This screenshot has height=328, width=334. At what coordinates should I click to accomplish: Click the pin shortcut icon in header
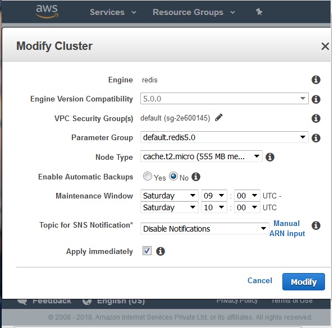coord(259,12)
